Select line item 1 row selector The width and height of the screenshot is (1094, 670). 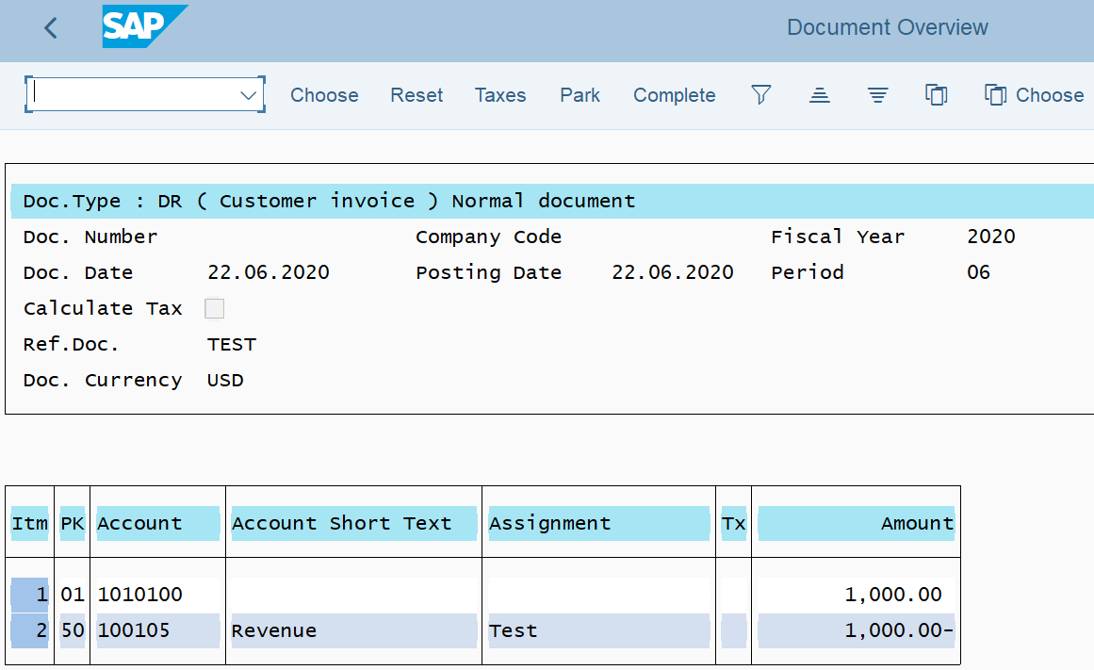[30, 595]
